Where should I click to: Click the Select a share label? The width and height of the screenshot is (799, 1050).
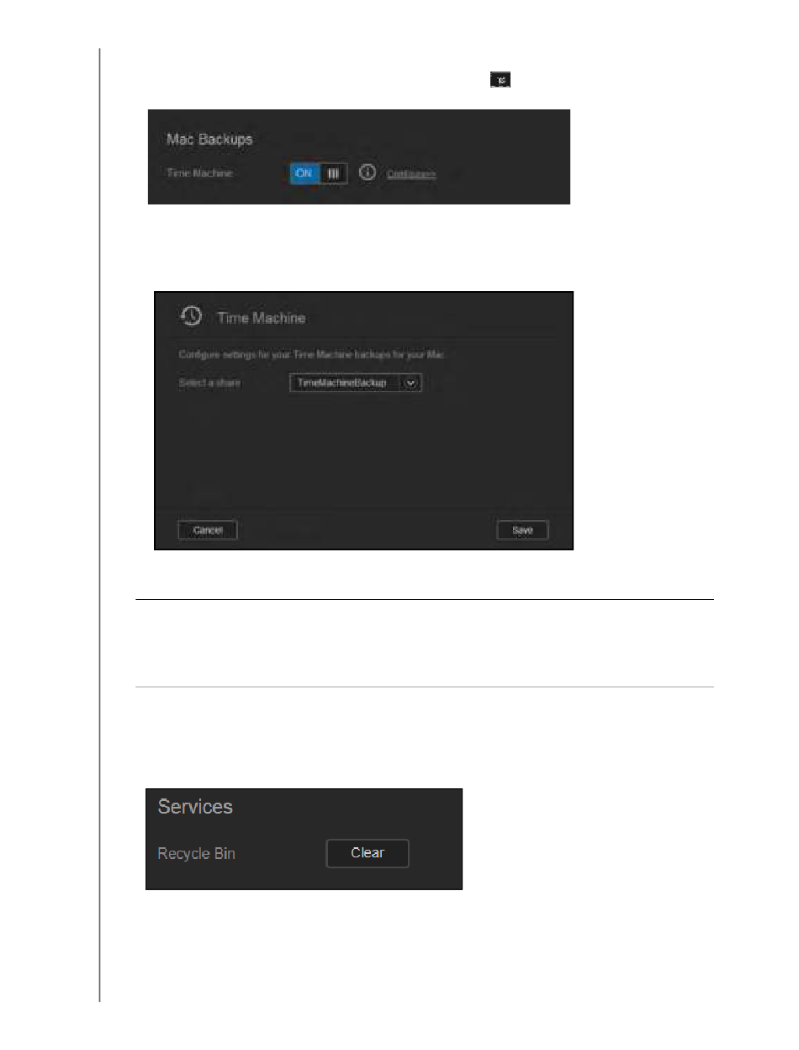(209, 383)
